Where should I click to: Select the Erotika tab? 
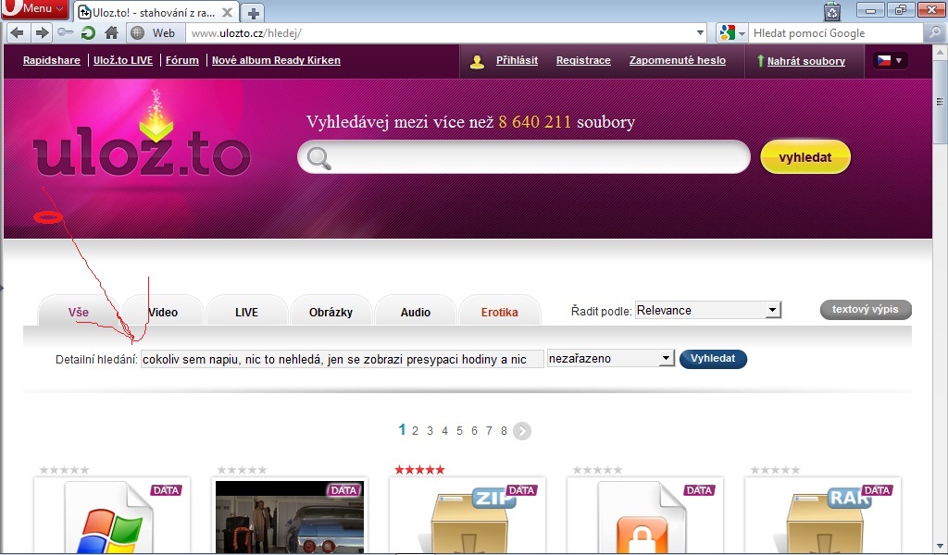click(x=499, y=313)
